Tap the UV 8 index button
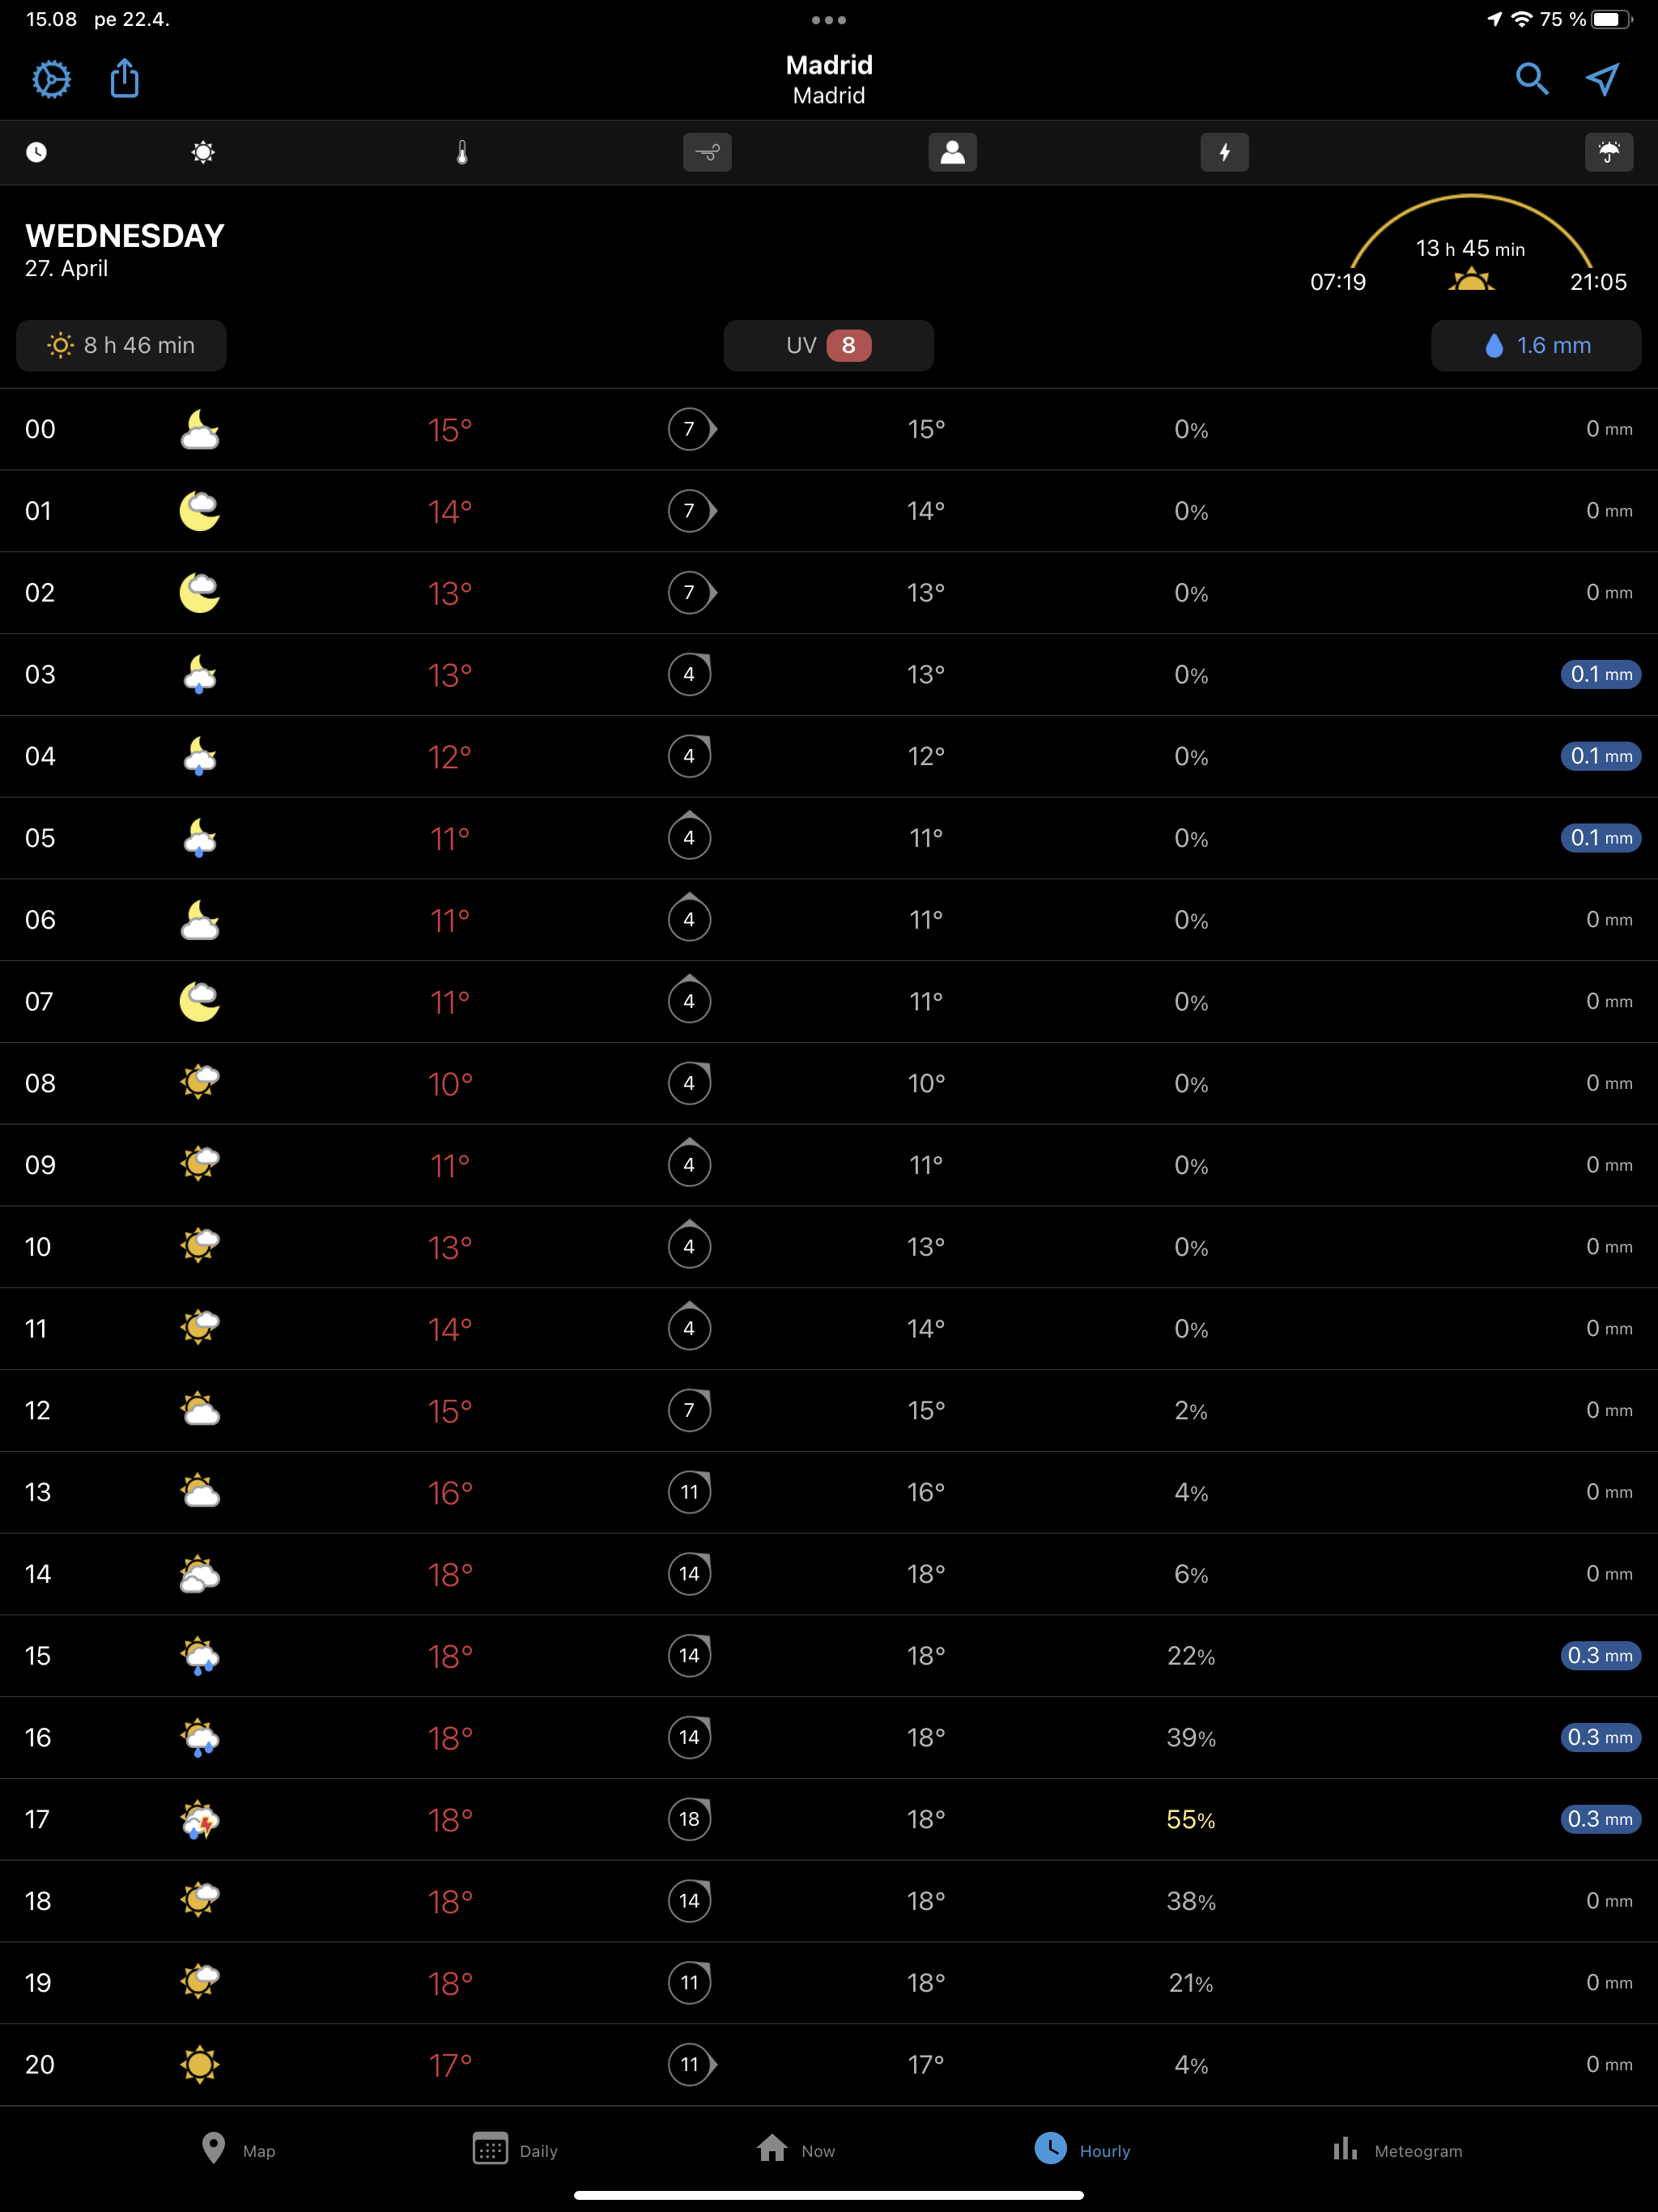The width and height of the screenshot is (1658, 2212). (828, 345)
